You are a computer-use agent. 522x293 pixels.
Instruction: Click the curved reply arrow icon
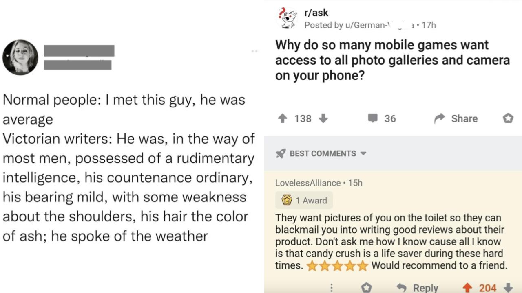401,288
